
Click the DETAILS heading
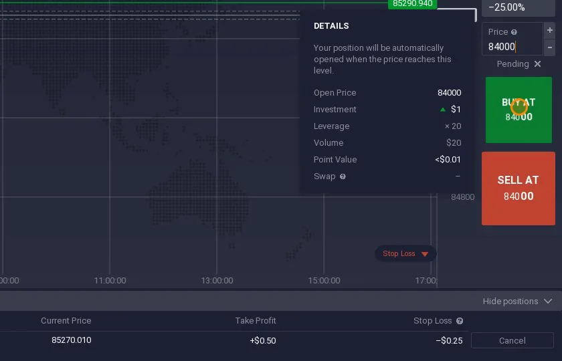click(331, 26)
